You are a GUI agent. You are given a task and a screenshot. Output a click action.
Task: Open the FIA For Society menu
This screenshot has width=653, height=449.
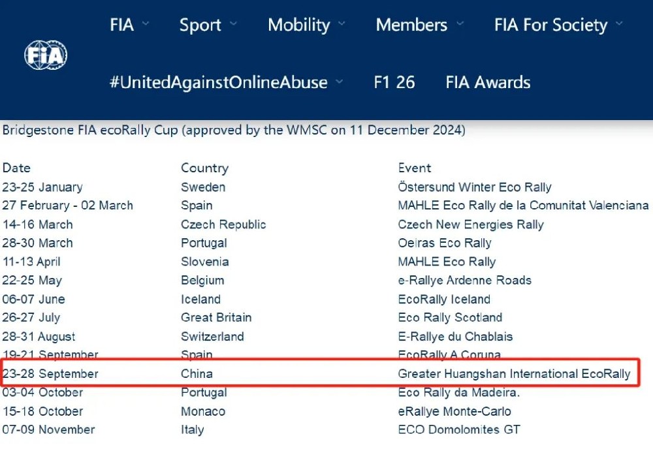pyautogui.click(x=550, y=25)
